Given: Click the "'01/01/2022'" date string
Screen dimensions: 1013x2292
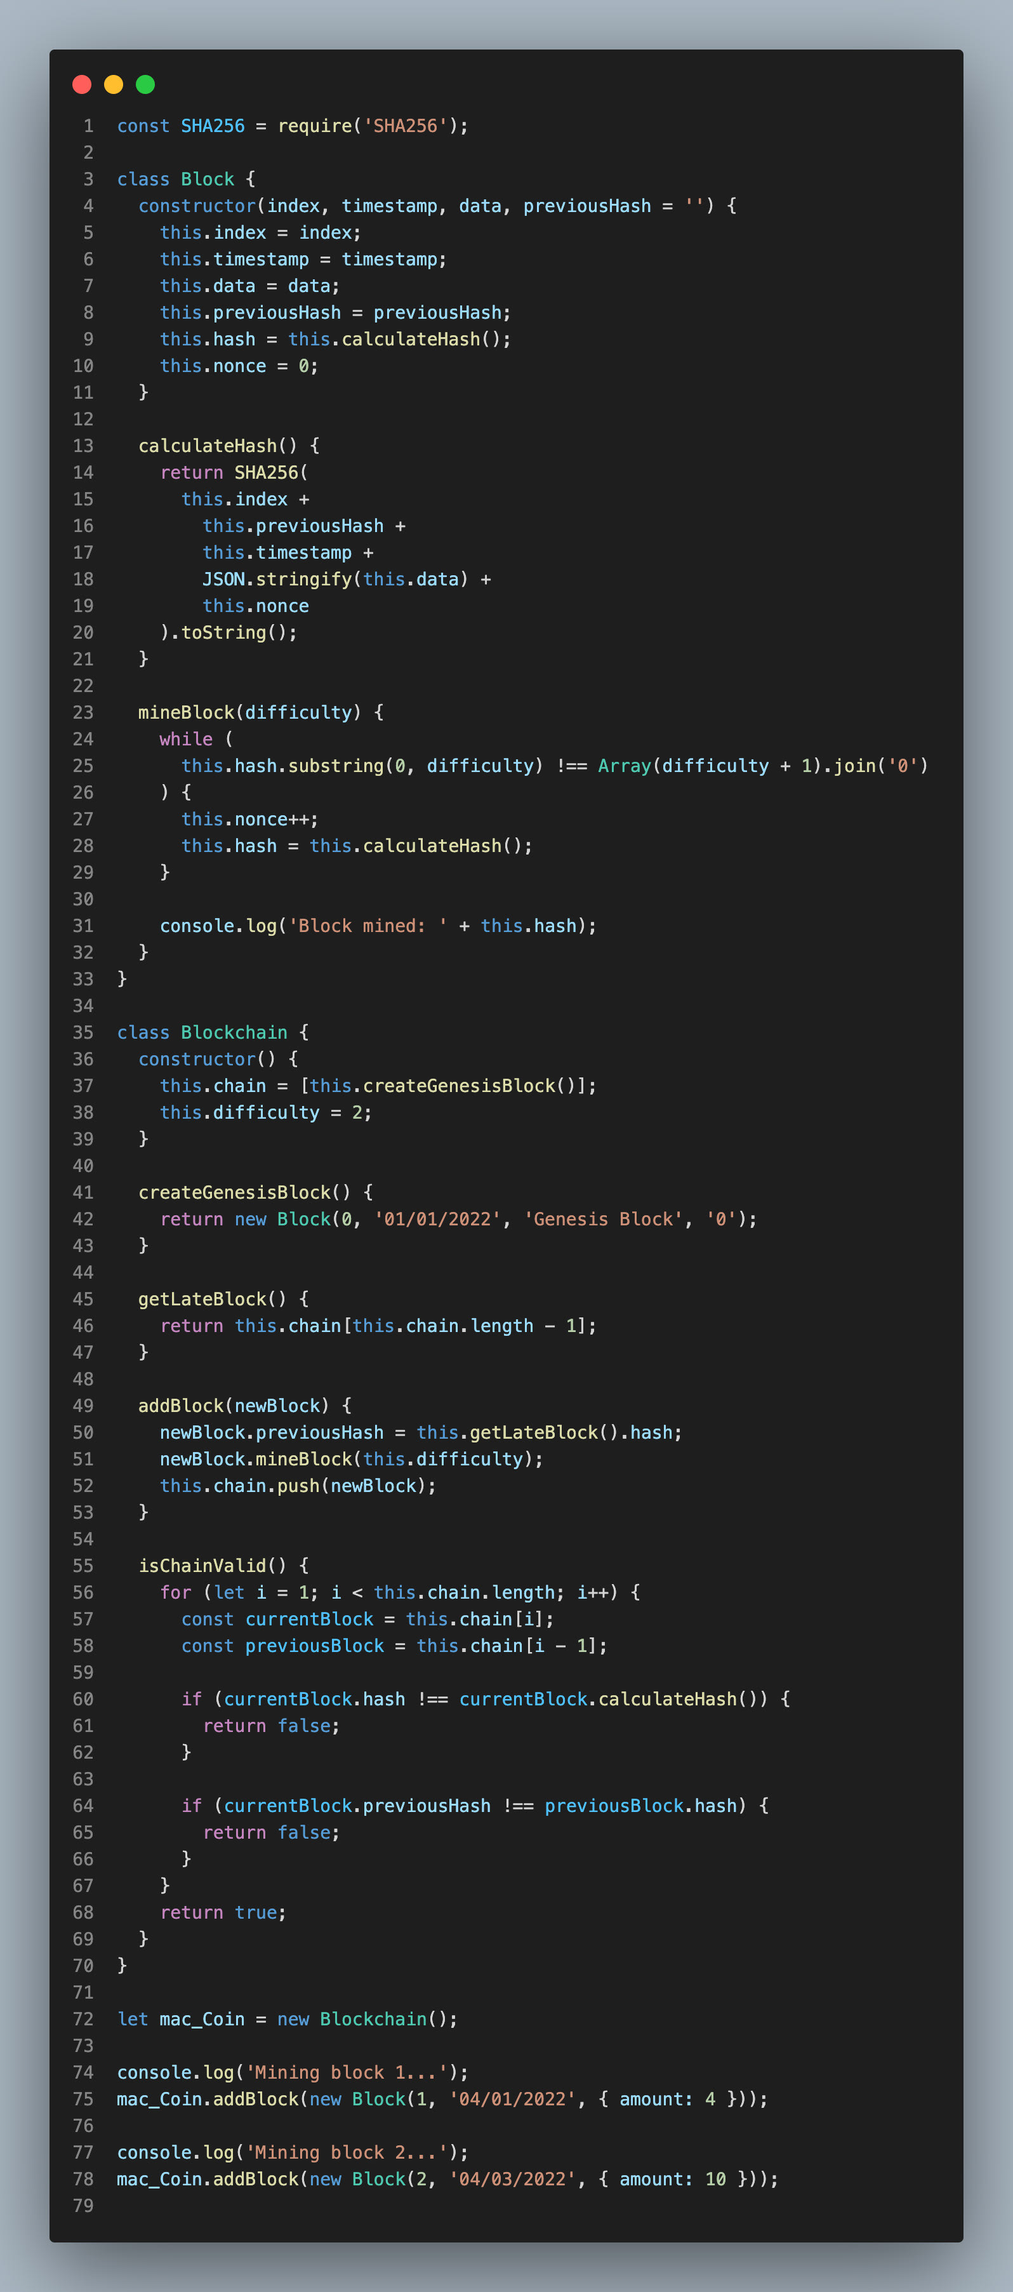Looking at the screenshot, I should click(437, 1219).
